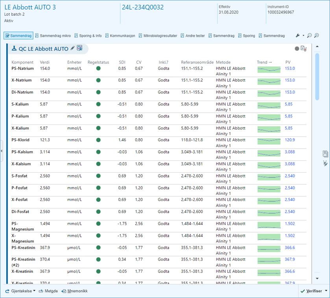Select the active Sammendrag tab
Screen dimensions: 330x298
pyautogui.click(x=18, y=36)
